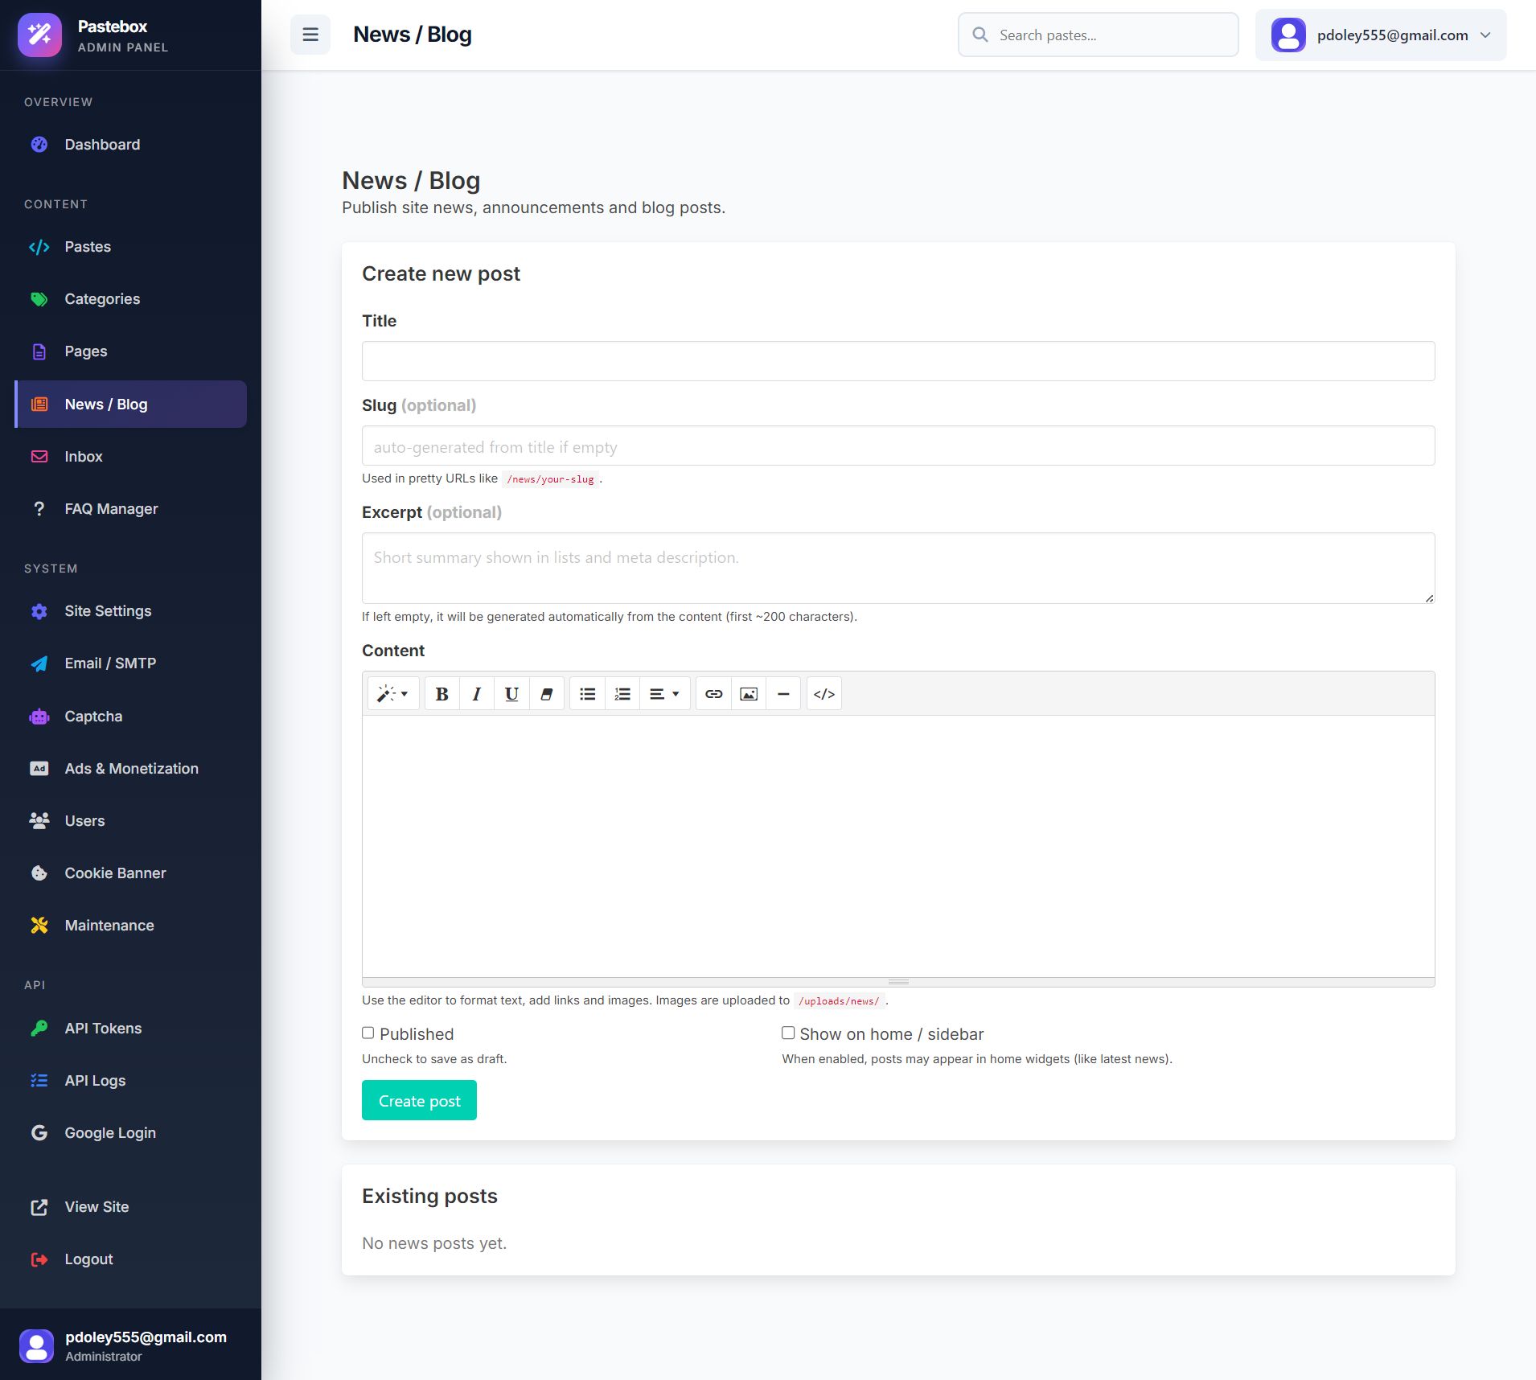The image size is (1536, 1380).
Task: Toggle the sidebar with the hamburger button
Action: (x=310, y=35)
